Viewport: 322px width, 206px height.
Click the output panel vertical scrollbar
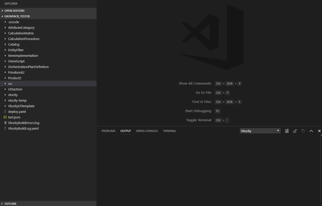tap(321, 171)
